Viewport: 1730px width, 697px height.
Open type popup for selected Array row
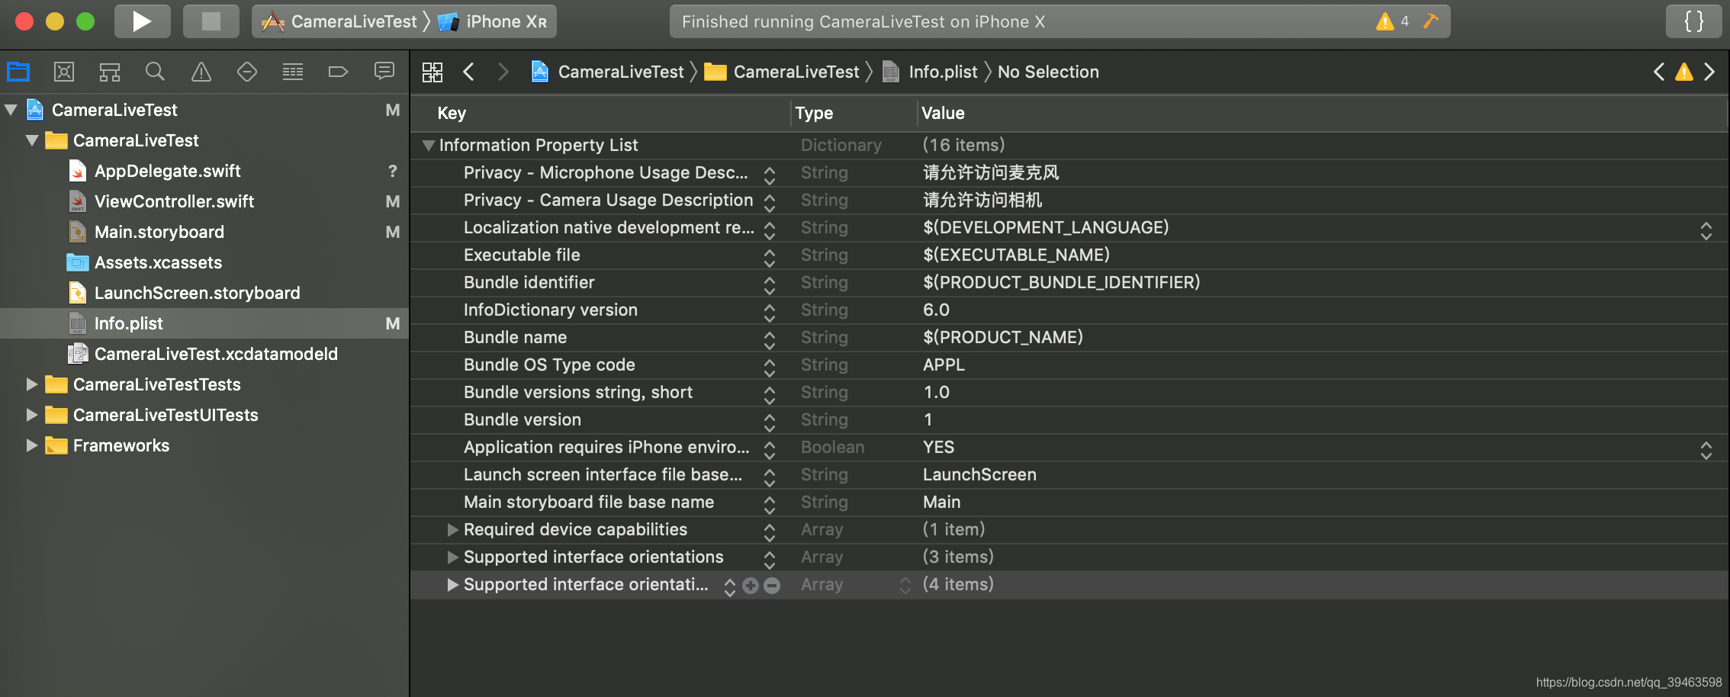point(905,585)
